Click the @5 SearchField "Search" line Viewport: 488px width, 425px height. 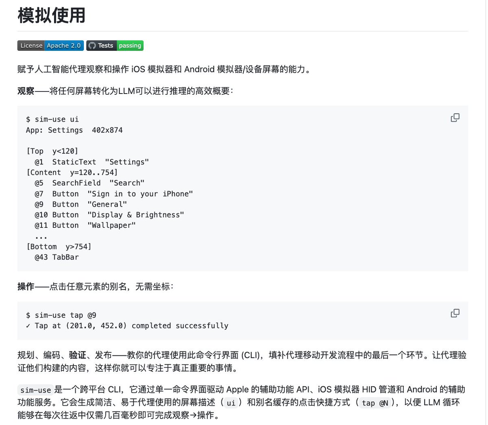(89, 183)
